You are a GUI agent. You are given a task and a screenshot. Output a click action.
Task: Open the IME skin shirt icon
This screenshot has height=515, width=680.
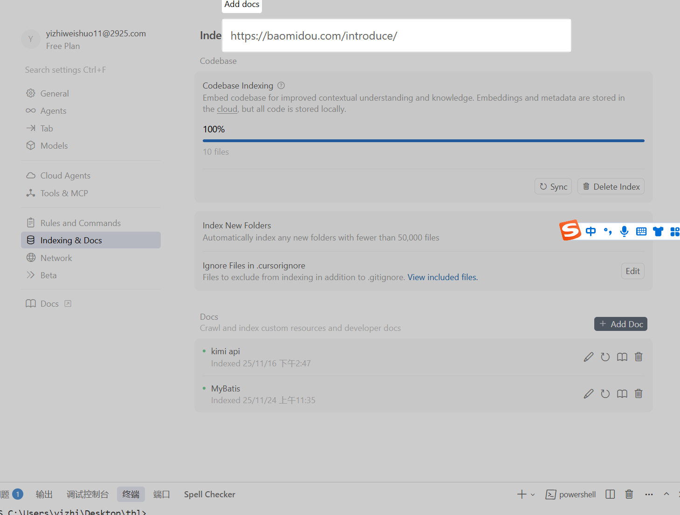658,231
